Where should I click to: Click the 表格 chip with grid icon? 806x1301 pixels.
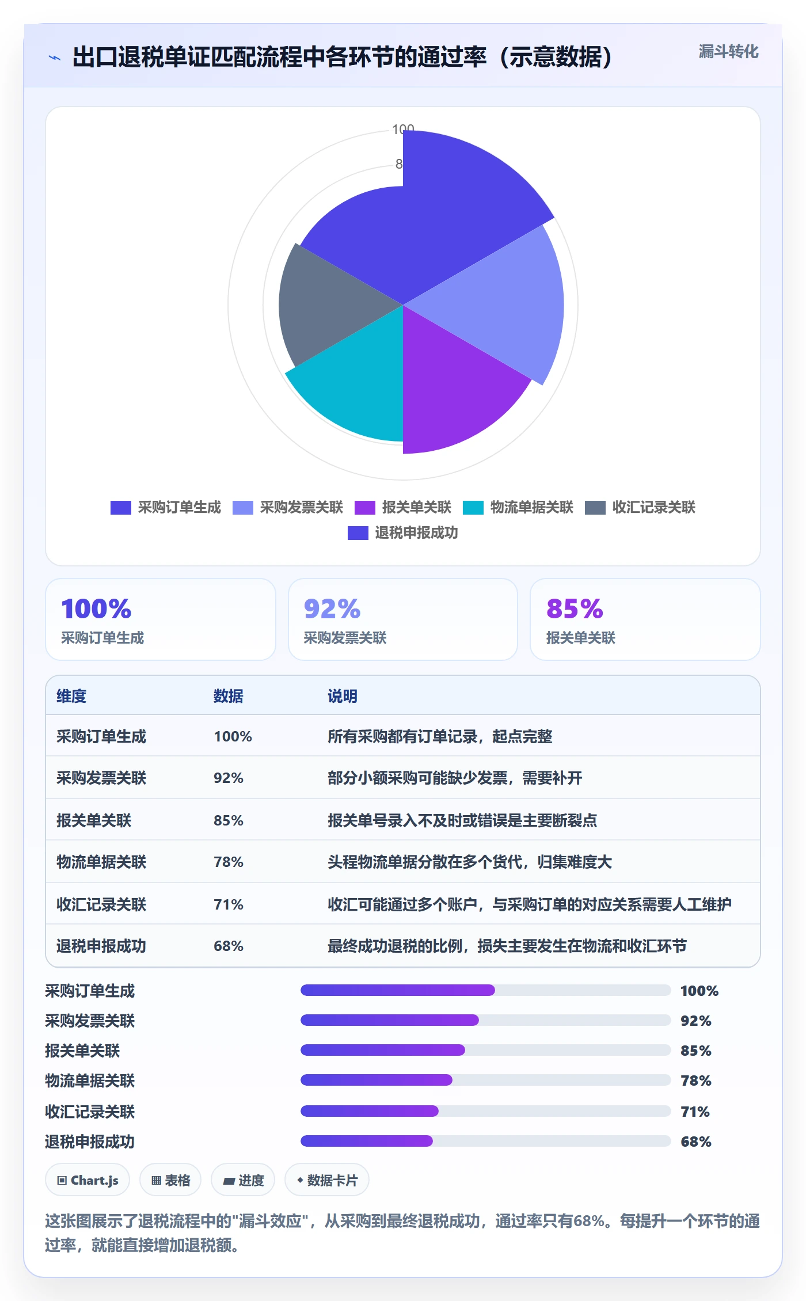click(x=170, y=1180)
